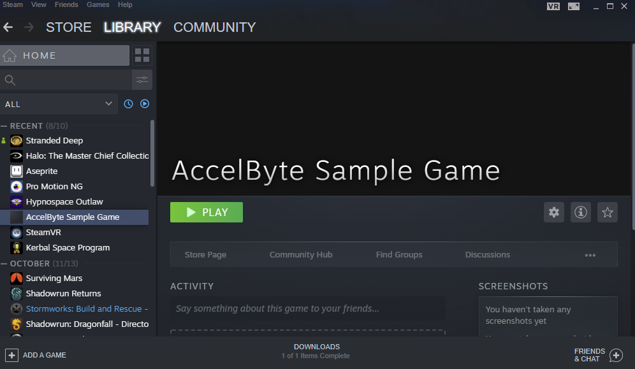Open advanced library filter options

pyautogui.click(x=142, y=80)
